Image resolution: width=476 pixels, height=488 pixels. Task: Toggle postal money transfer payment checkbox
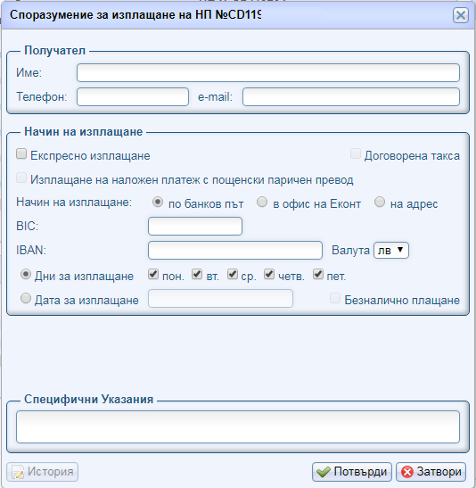point(21,178)
